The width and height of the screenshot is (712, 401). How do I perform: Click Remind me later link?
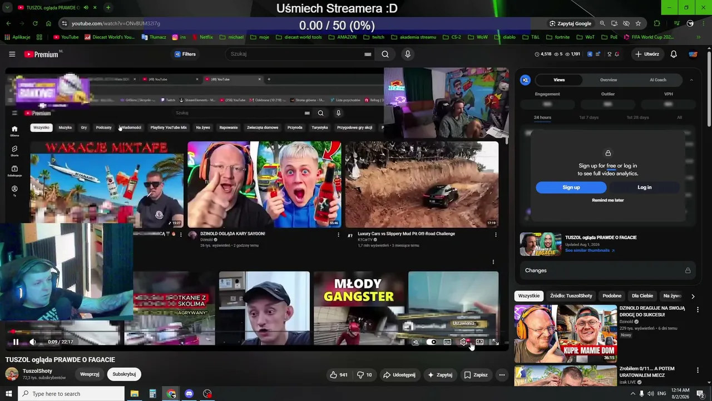coord(608,200)
